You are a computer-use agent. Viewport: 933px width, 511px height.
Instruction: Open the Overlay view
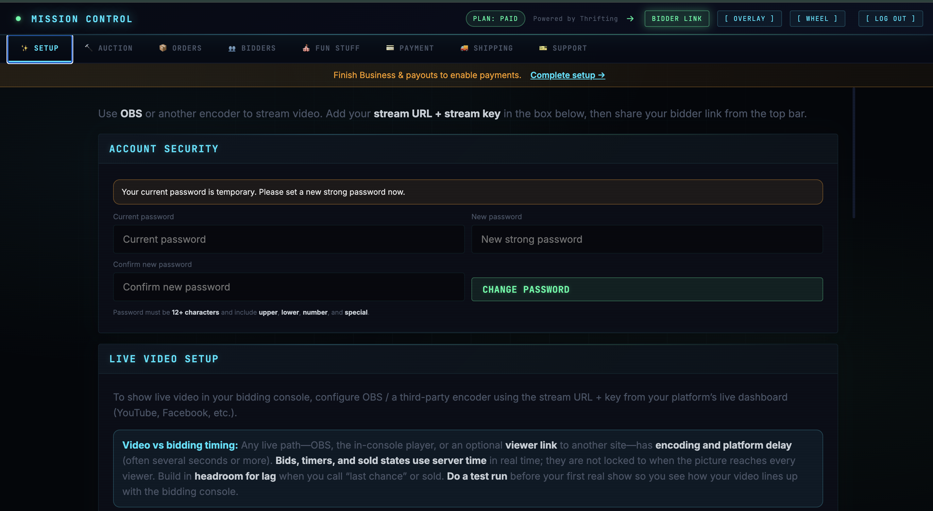point(749,18)
